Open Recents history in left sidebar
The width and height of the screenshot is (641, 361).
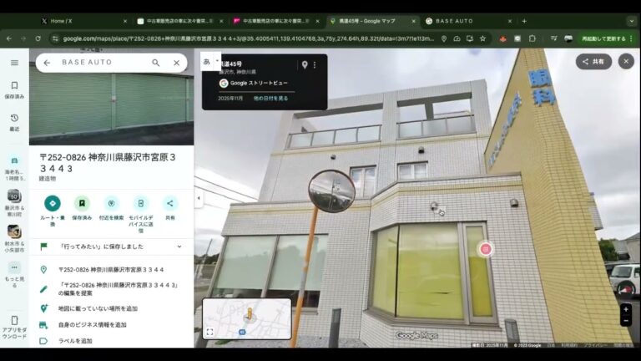pos(14,119)
